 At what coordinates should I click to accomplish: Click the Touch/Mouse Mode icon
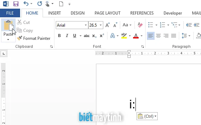click(x=47, y=4)
